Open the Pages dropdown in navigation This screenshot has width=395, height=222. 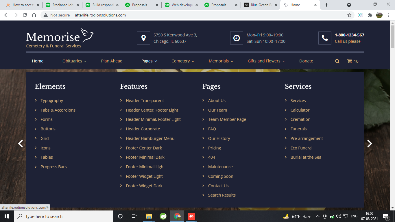click(x=149, y=61)
